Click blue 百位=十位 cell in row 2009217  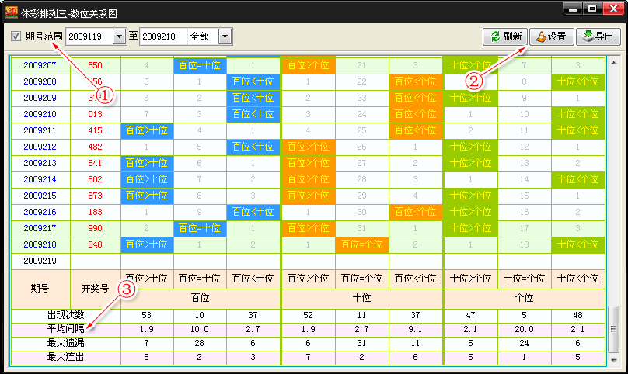[x=200, y=228]
